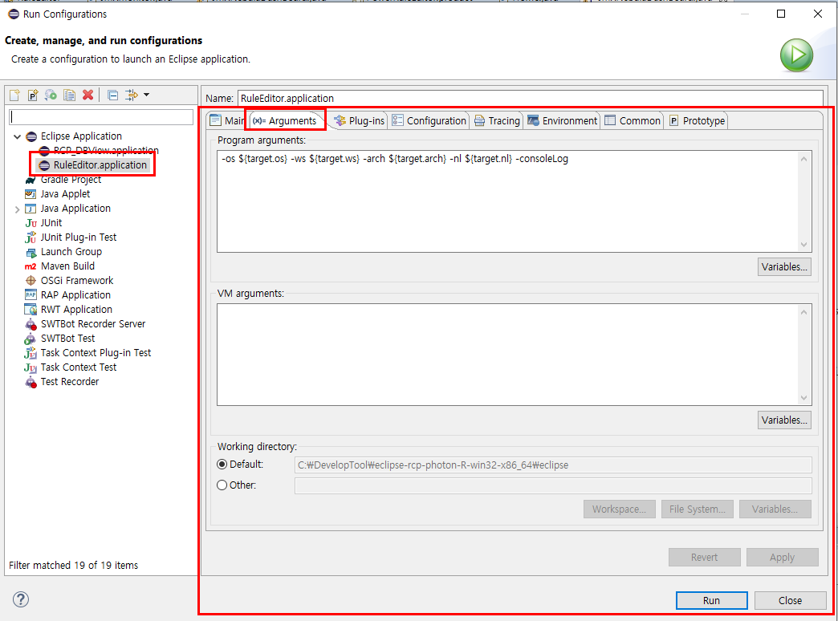Select Other working directory radio button
The width and height of the screenshot is (838, 621).
pos(222,485)
